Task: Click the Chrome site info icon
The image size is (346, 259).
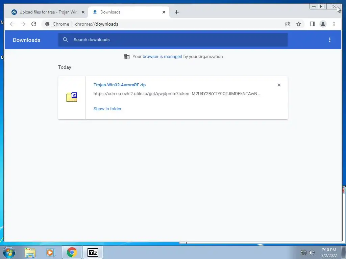Action: pos(47,24)
